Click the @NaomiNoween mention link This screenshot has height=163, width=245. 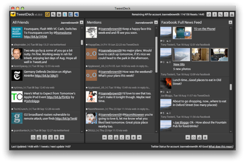[133, 115]
